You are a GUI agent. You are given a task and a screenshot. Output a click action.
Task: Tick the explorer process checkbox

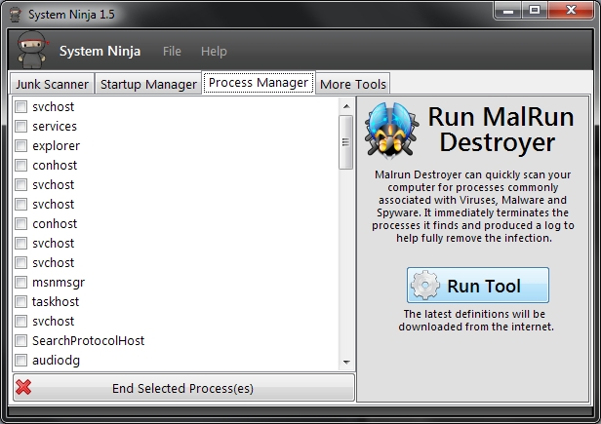(21, 145)
